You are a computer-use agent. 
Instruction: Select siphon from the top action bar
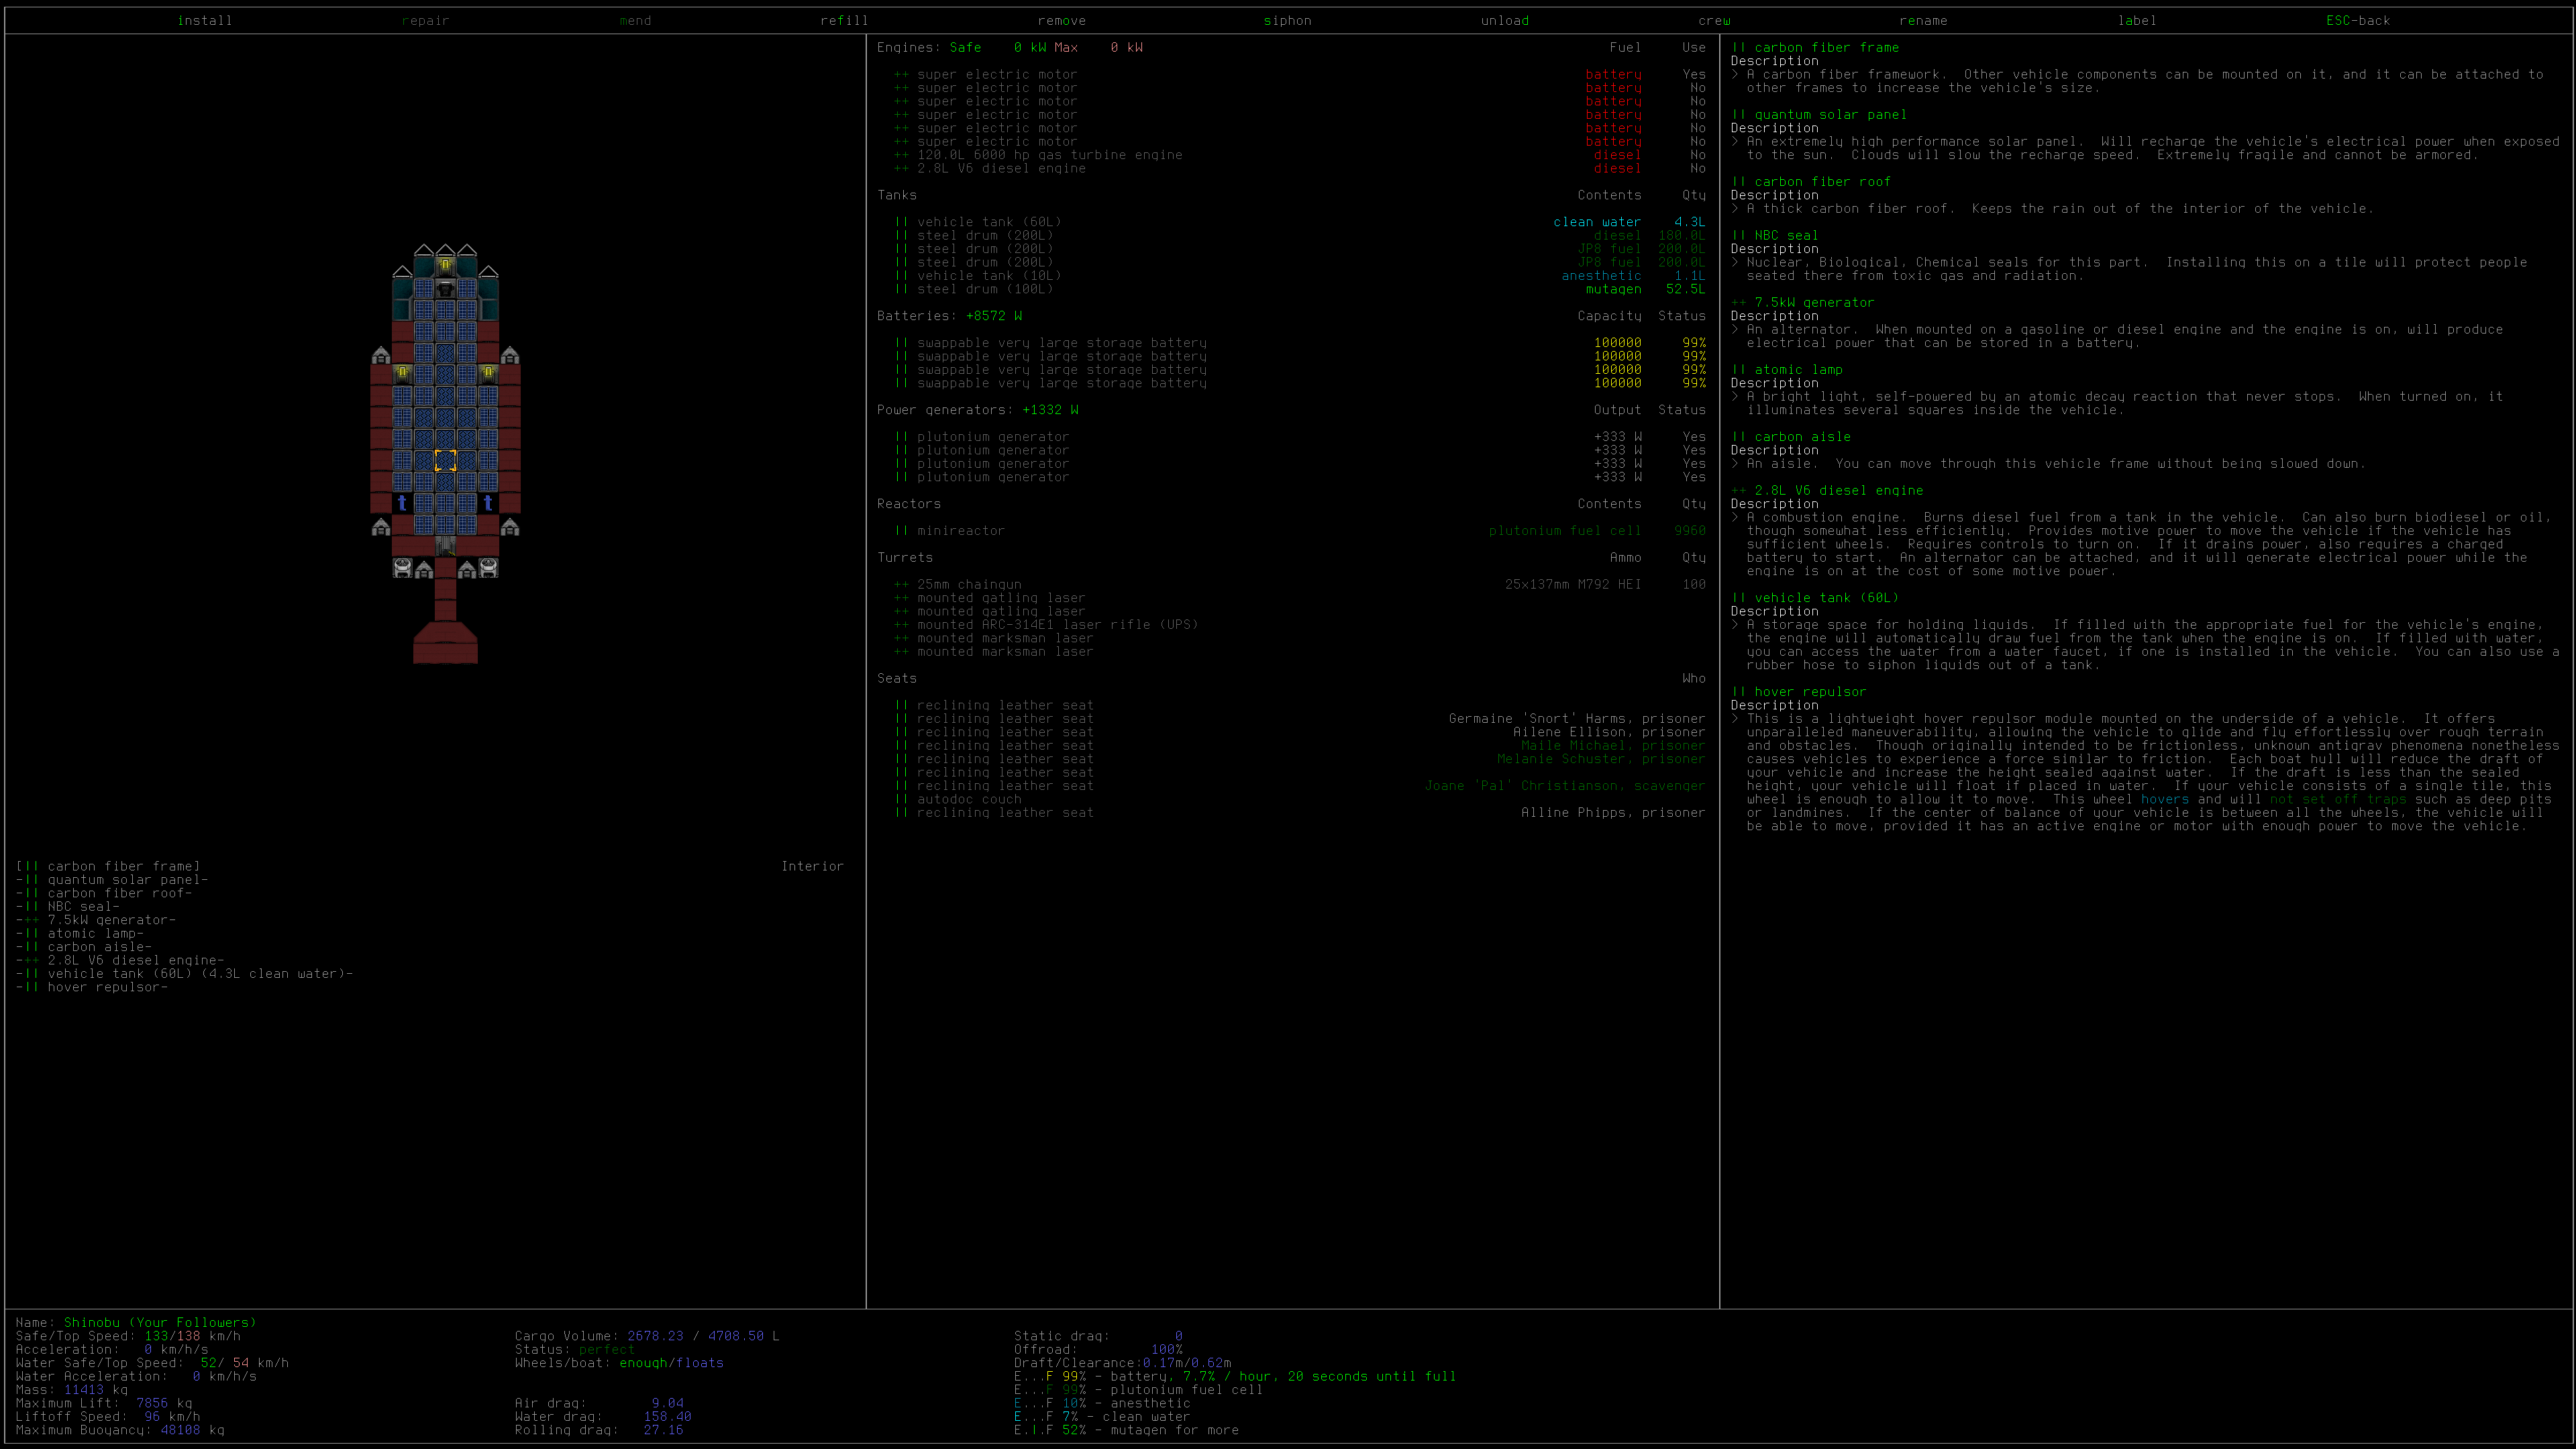coord(1288,20)
